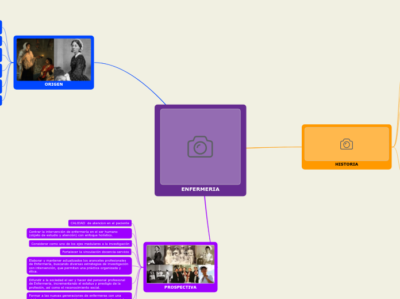Click the orange image placeholder in HISTORIA node
400x299 pixels.
coord(347,144)
